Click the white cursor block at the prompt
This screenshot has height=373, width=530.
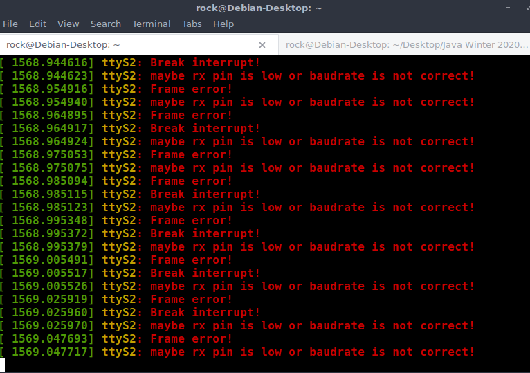3,365
